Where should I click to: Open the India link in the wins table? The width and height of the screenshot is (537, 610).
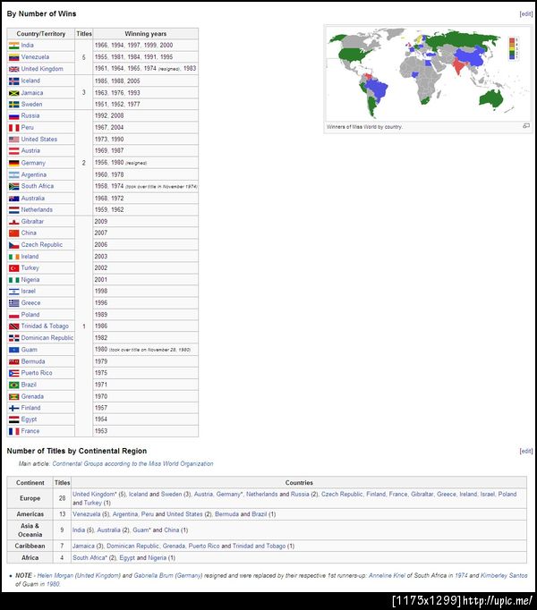coord(27,46)
